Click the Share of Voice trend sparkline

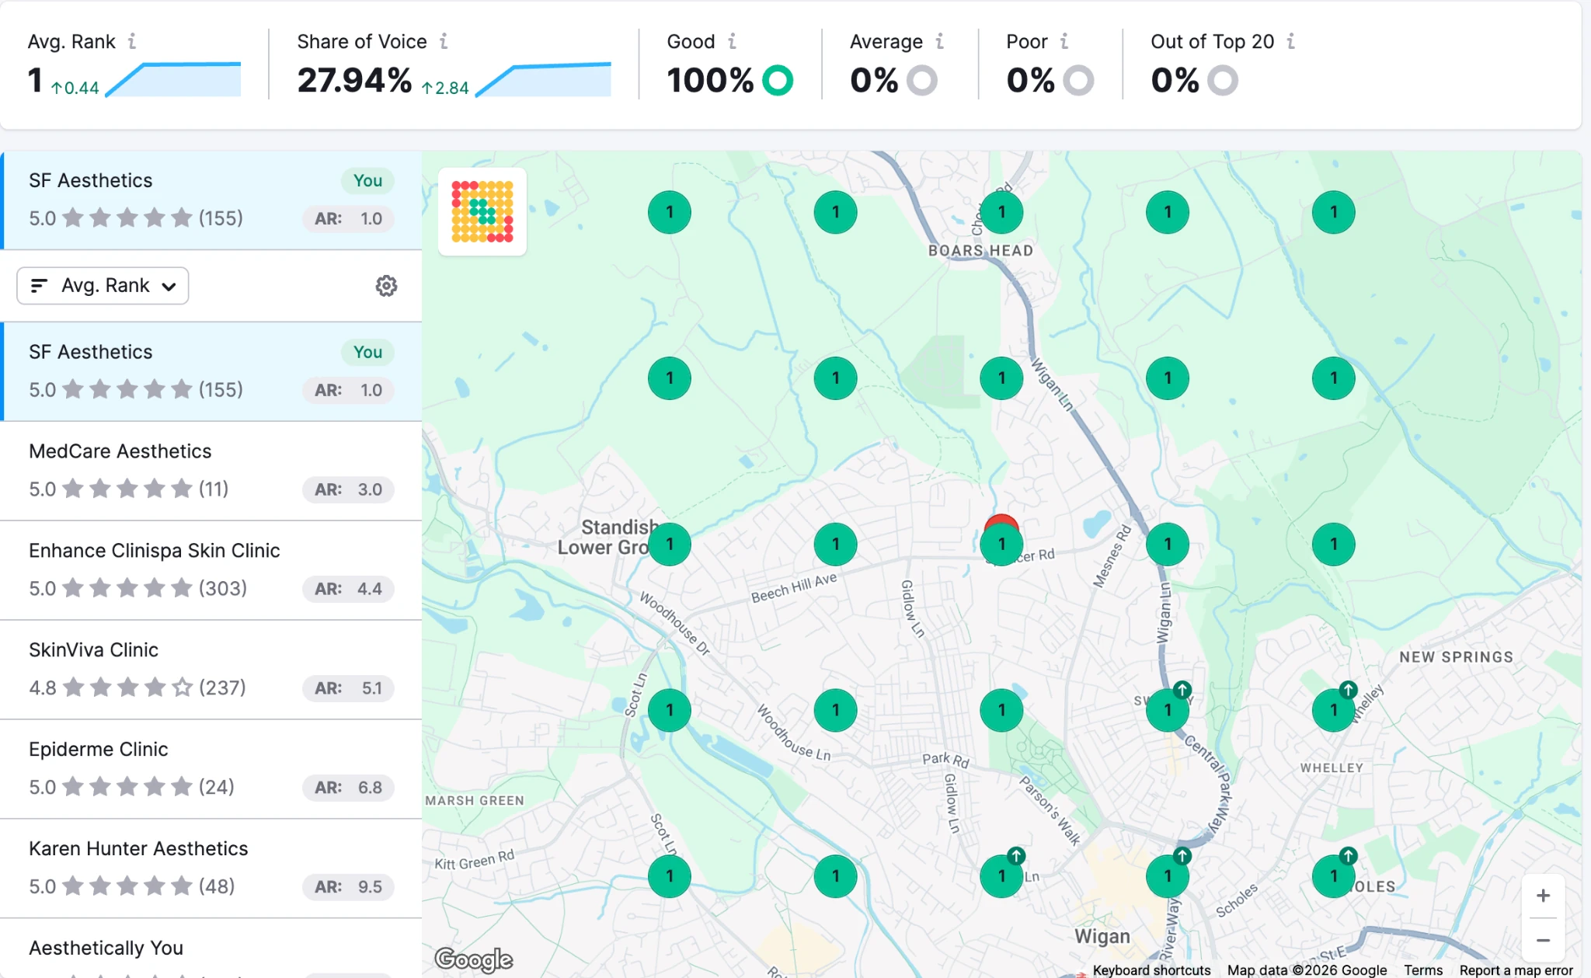[543, 79]
